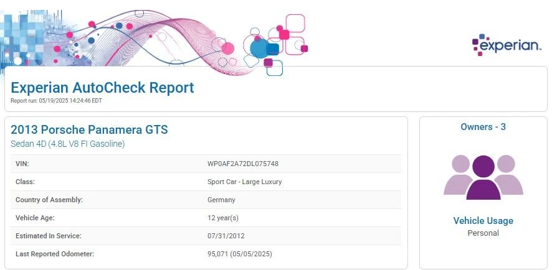
Task: Click the Class: label
Action: 25,182
